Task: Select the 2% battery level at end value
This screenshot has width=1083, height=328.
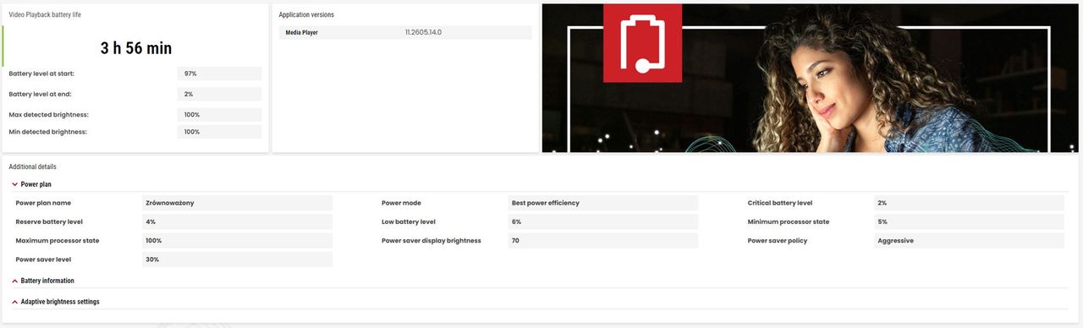Action: pyautogui.click(x=220, y=94)
